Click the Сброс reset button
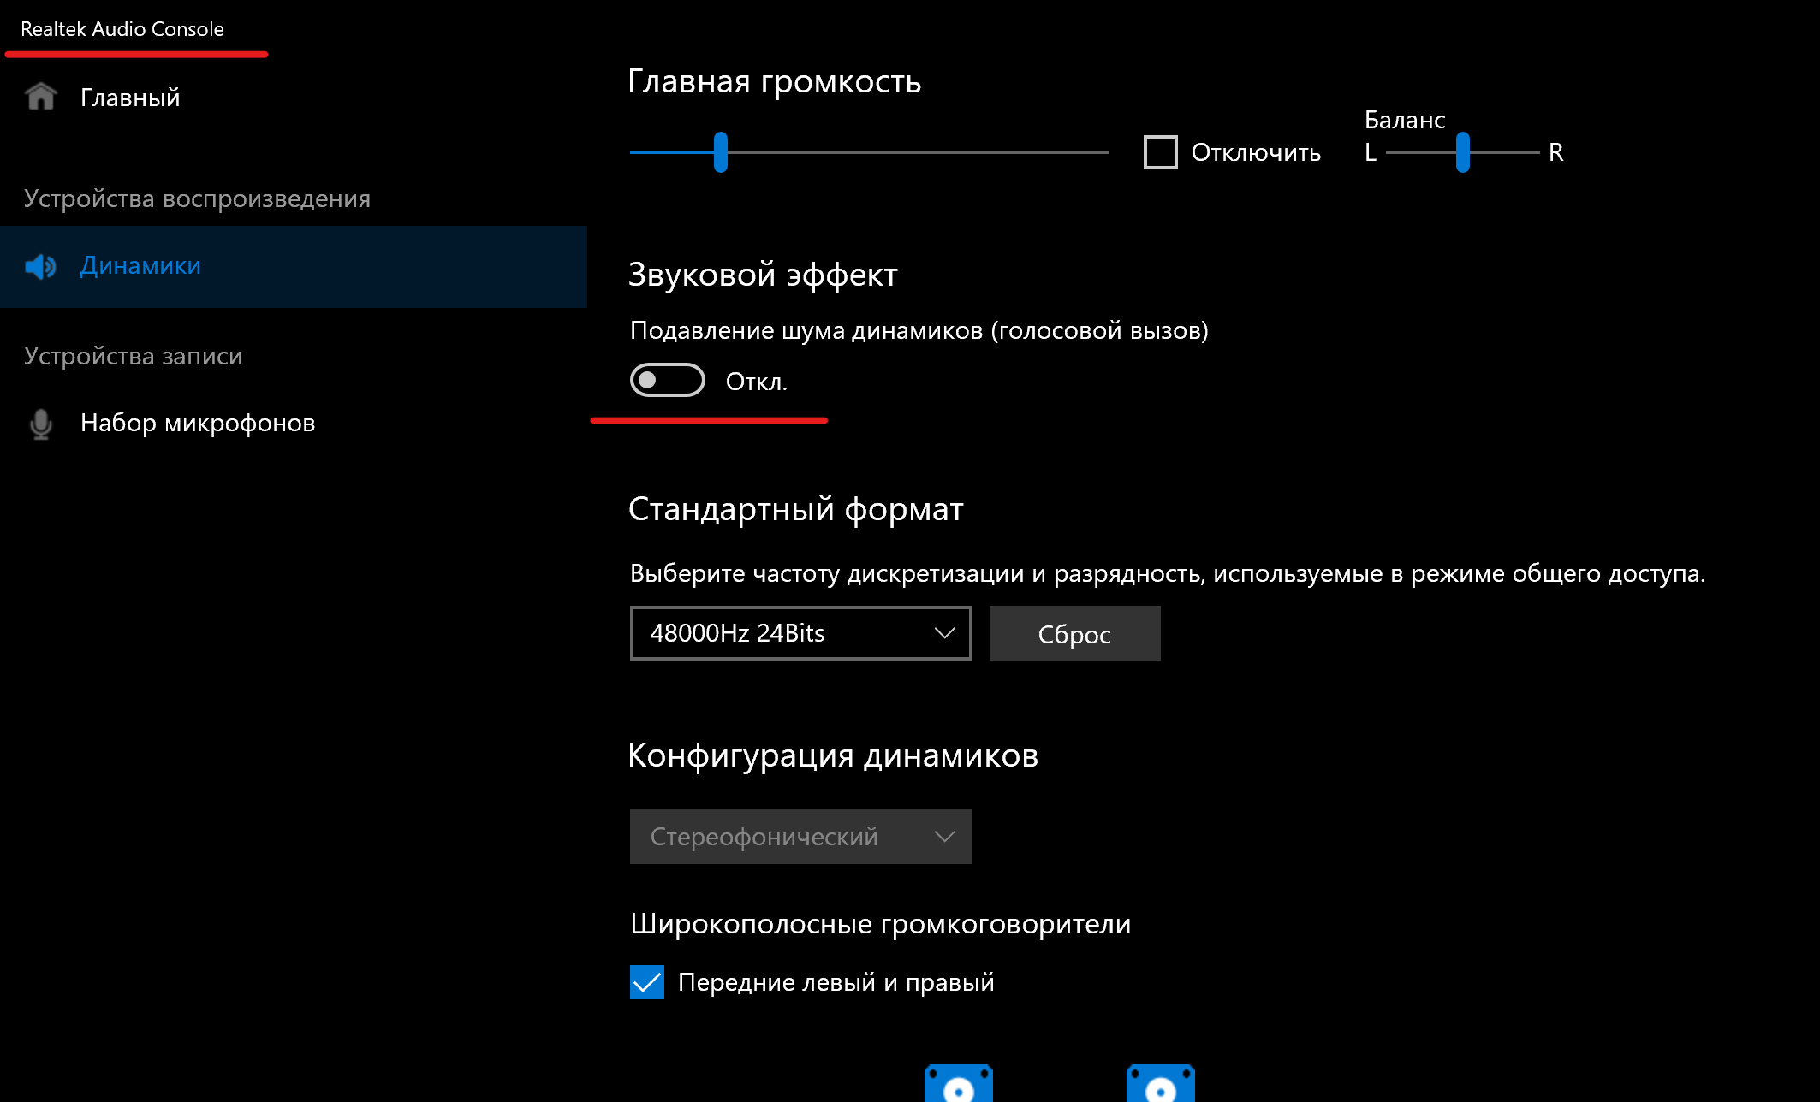This screenshot has height=1102, width=1820. (x=1074, y=633)
